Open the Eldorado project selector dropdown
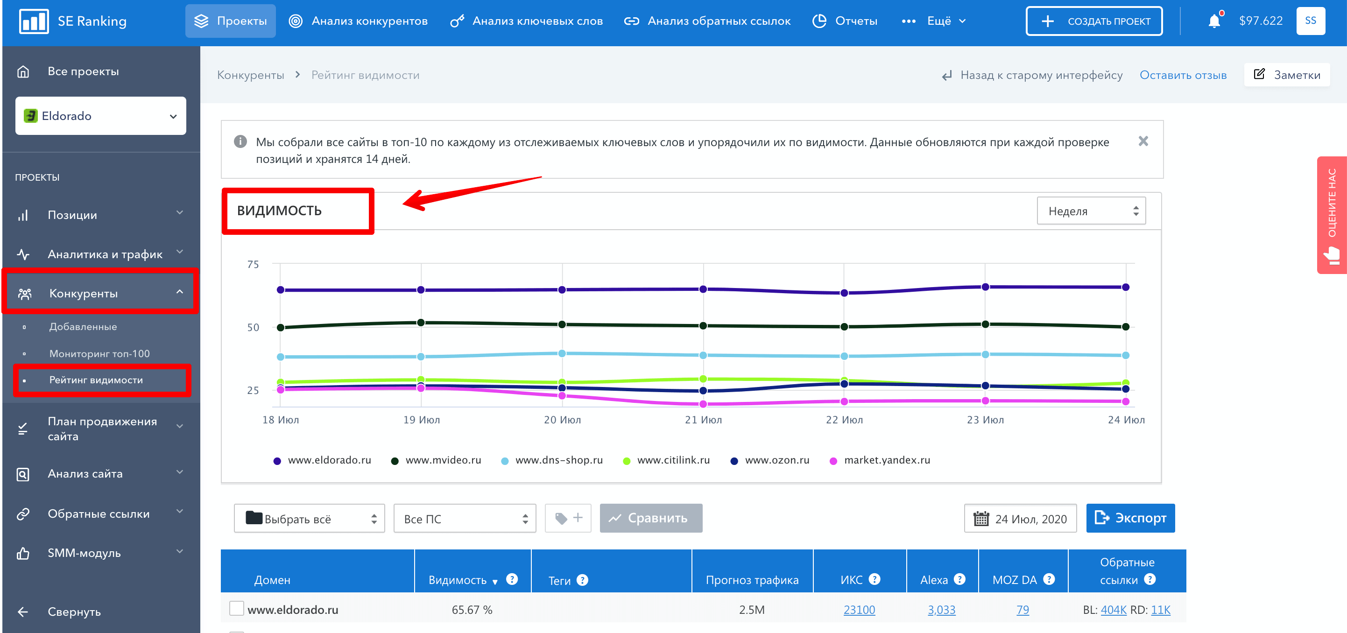 point(100,115)
